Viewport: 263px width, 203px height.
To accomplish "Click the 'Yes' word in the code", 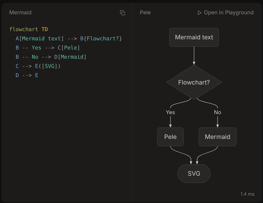I will [37, 48].
